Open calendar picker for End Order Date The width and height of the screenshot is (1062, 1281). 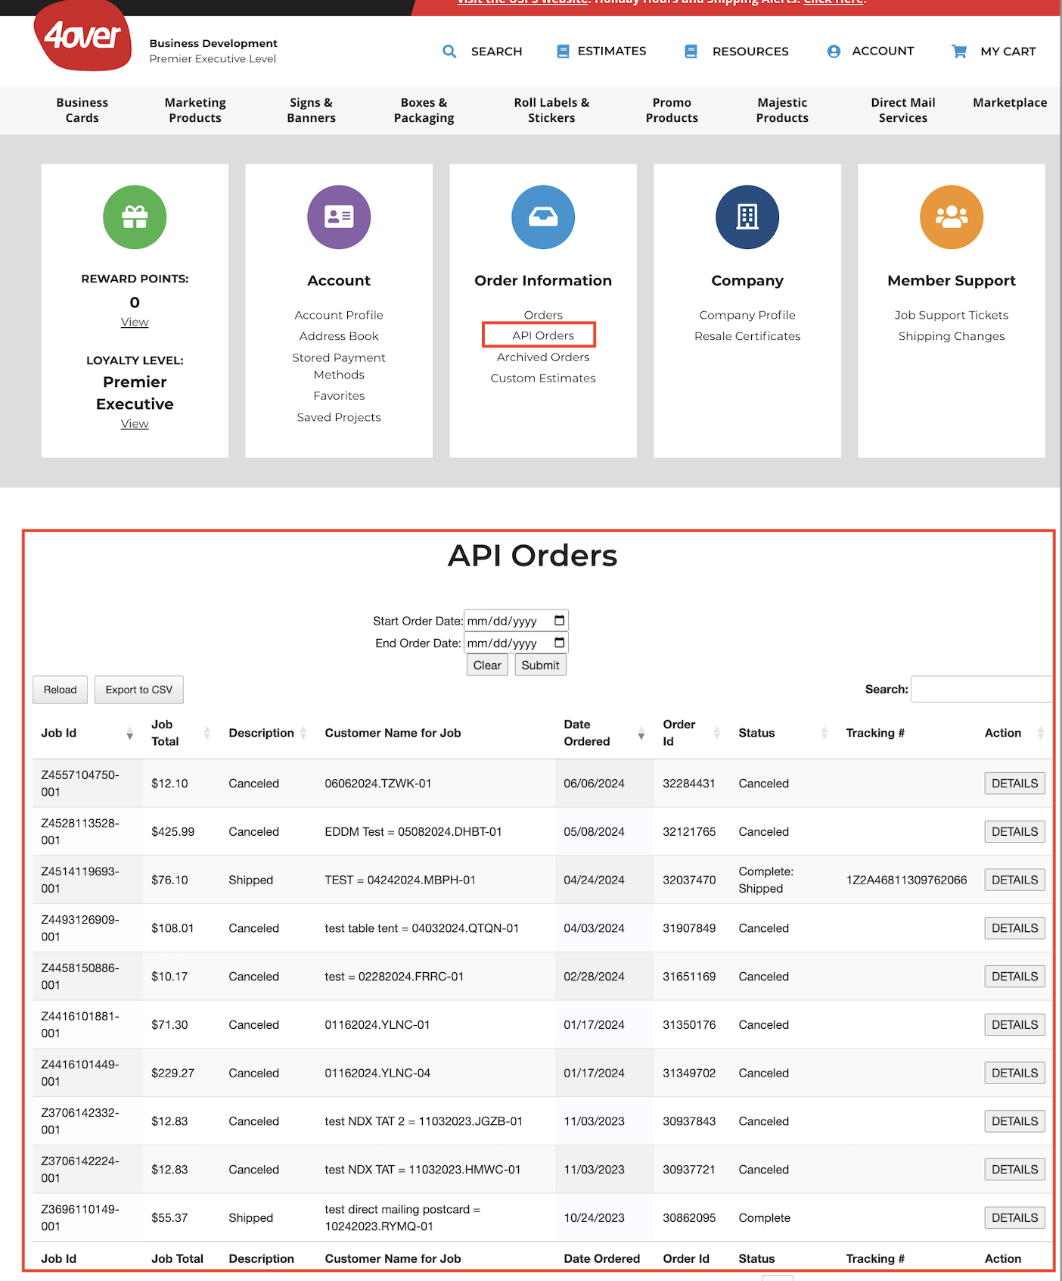(x=560, y=643)
